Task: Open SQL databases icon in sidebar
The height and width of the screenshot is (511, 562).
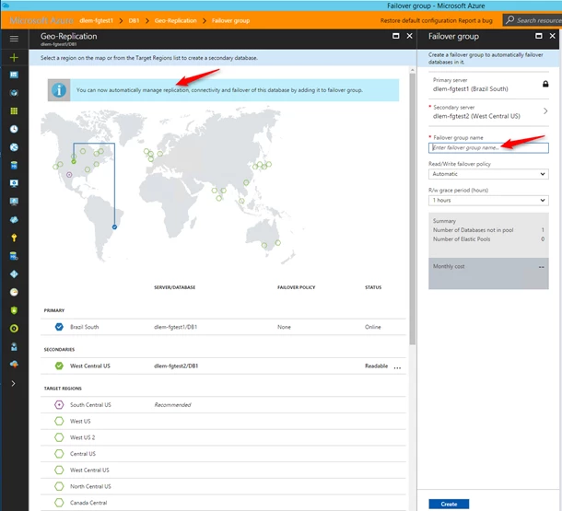Action: [x=14, y=166]
